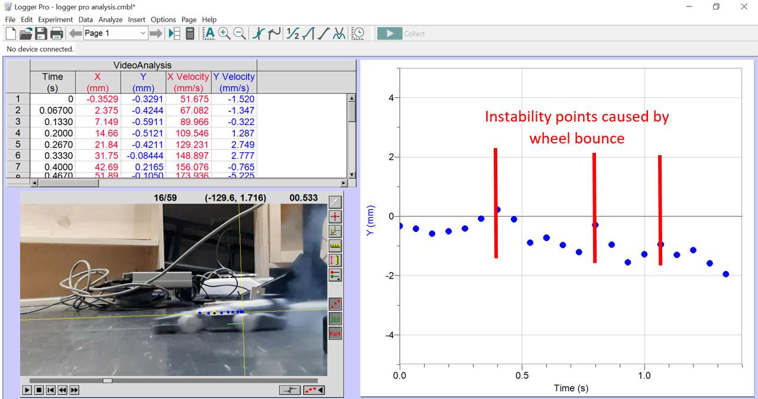Click the Integral tool icon
758x399 pixels.
pyautogui.click(x=308, y=34)
